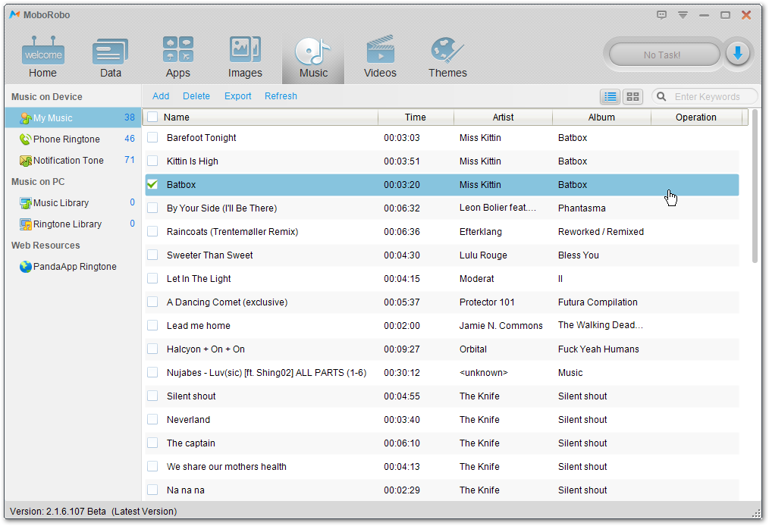Open the Images section
This screenshot has height=526, width=769.
coord(245,58)
